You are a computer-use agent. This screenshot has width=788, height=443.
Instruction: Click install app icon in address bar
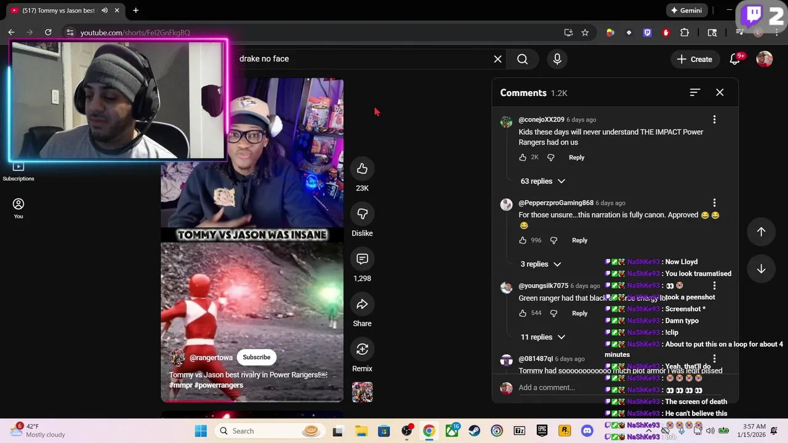[568, 32]
